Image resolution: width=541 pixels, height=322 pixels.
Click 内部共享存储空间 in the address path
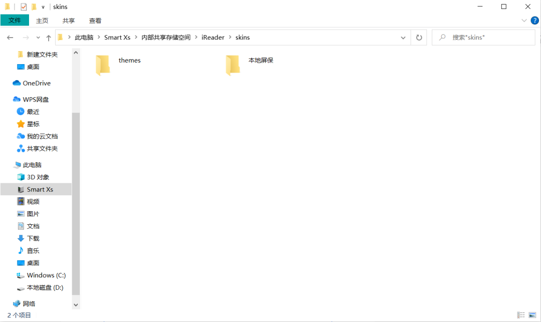point(166,38)
